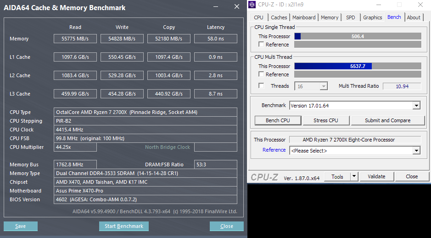Click the empty North Bridge Clock field
This screenshot has width=431, height=238.
click(216, 147)
